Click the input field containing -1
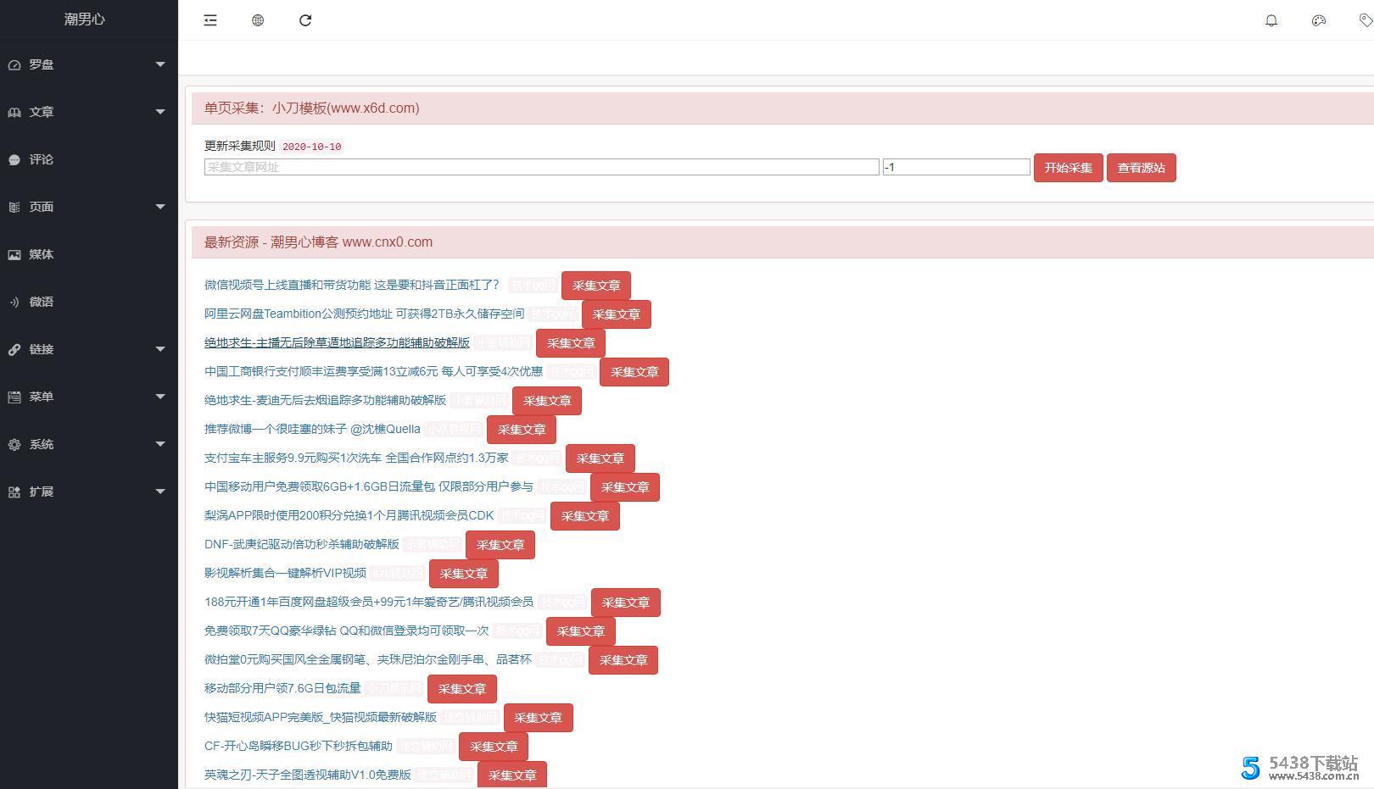The height and width of the screenshot is (789, 1374). point(956,167)
